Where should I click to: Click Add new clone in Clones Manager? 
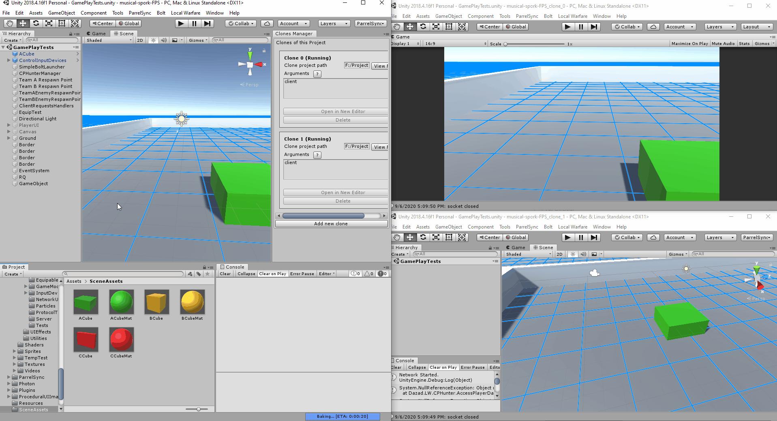[x=331, y=223]
